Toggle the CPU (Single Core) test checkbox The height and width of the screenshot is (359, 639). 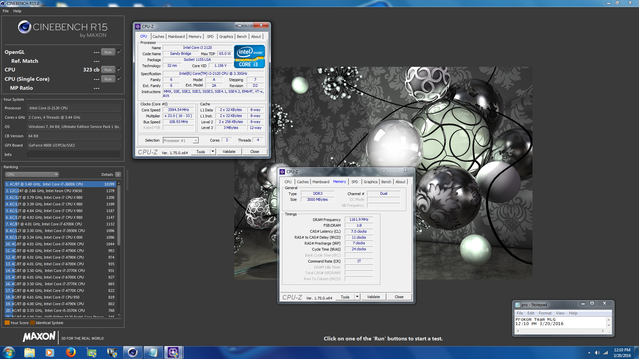pyautogui.click(x=119, y=78)
